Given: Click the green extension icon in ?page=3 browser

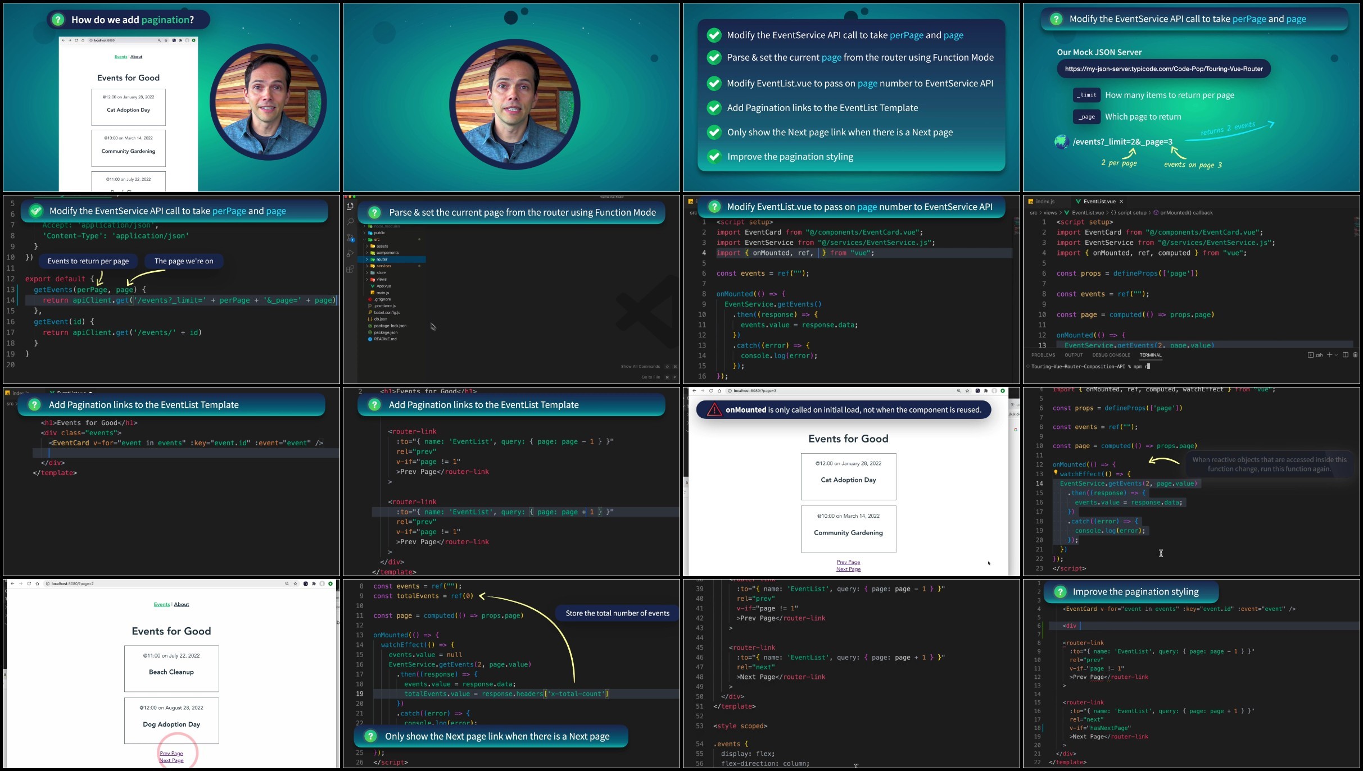Looking at the screenshot, I should (x=1002, y=391).
